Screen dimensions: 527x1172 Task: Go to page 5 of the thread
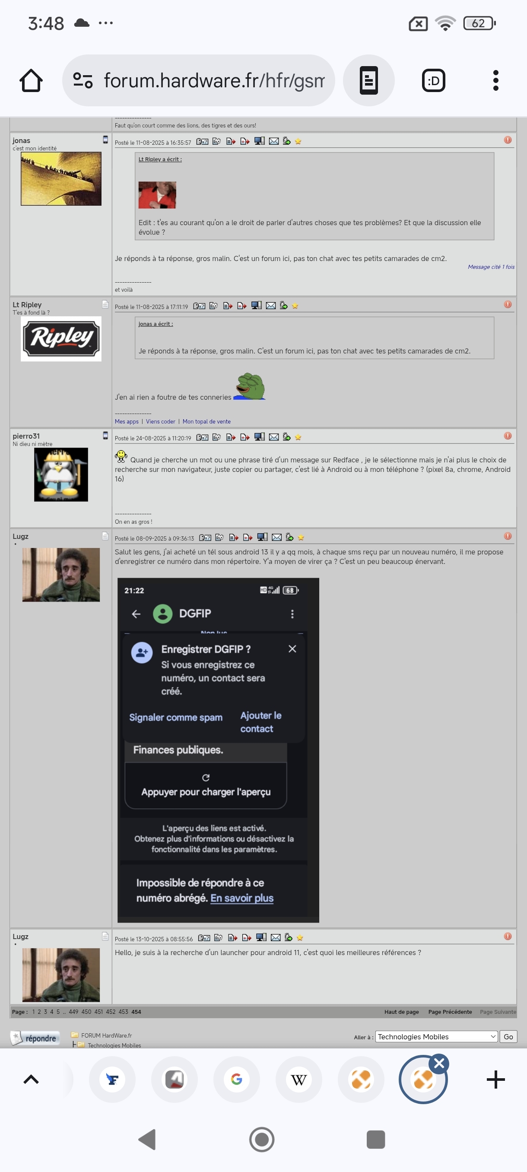[58, 1012]
